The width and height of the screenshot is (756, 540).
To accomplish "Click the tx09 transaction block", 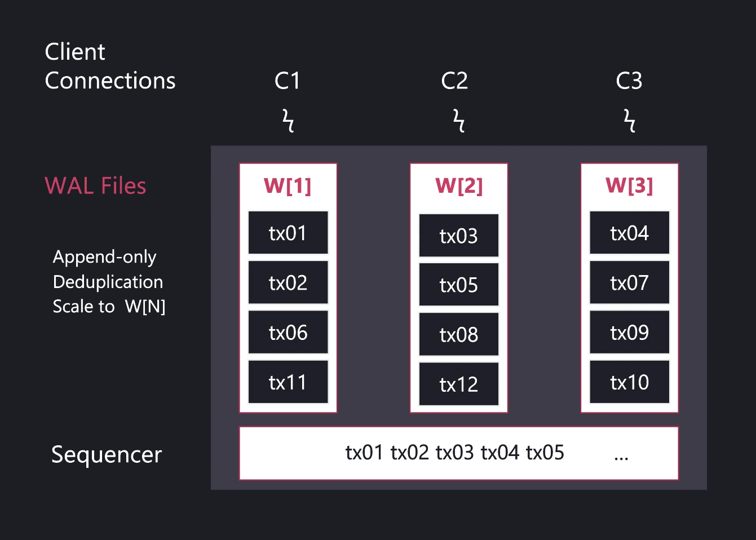I will 630,333.
